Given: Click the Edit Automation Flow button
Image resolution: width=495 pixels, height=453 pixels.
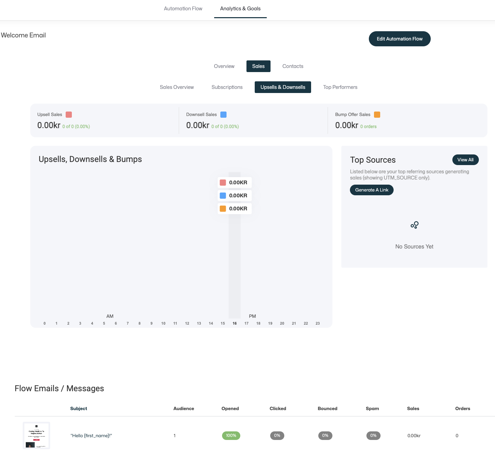Looking at the screenshot, I should [x=399, y=39].
